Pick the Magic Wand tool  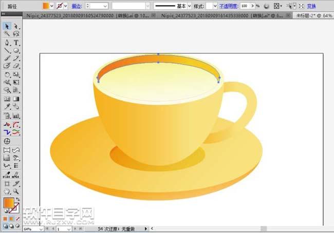click(7, 34)
